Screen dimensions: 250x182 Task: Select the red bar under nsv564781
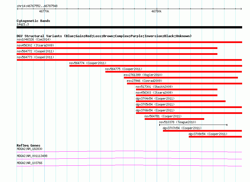tap(174, 119)
